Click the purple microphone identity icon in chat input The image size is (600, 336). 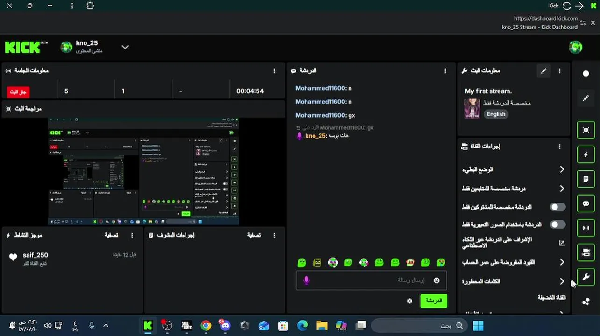coord(306,280)
